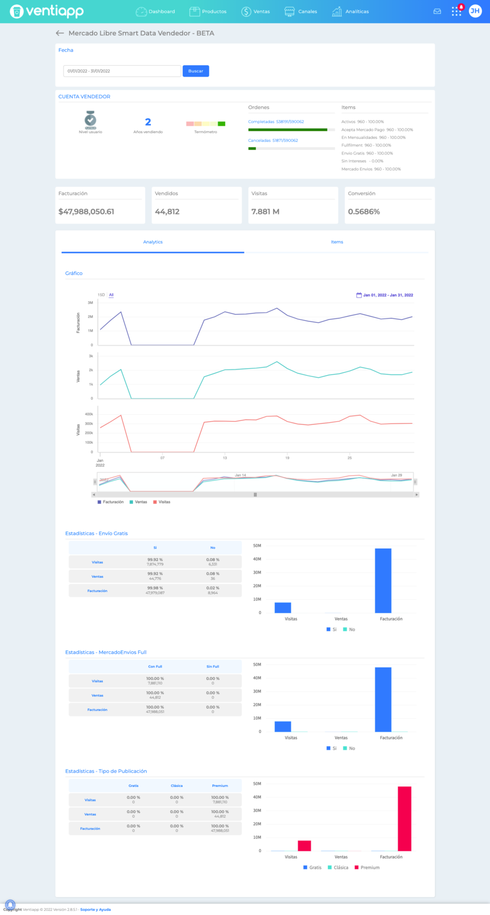Click the chart scrollbar's left arrow
490x915 pixels.
pyautogui.click(x=94, y=495)
